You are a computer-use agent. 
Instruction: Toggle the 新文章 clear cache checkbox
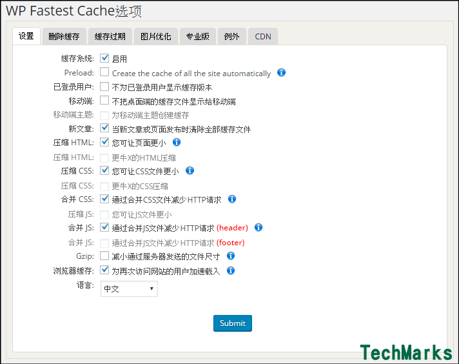(x=104, y=128)
